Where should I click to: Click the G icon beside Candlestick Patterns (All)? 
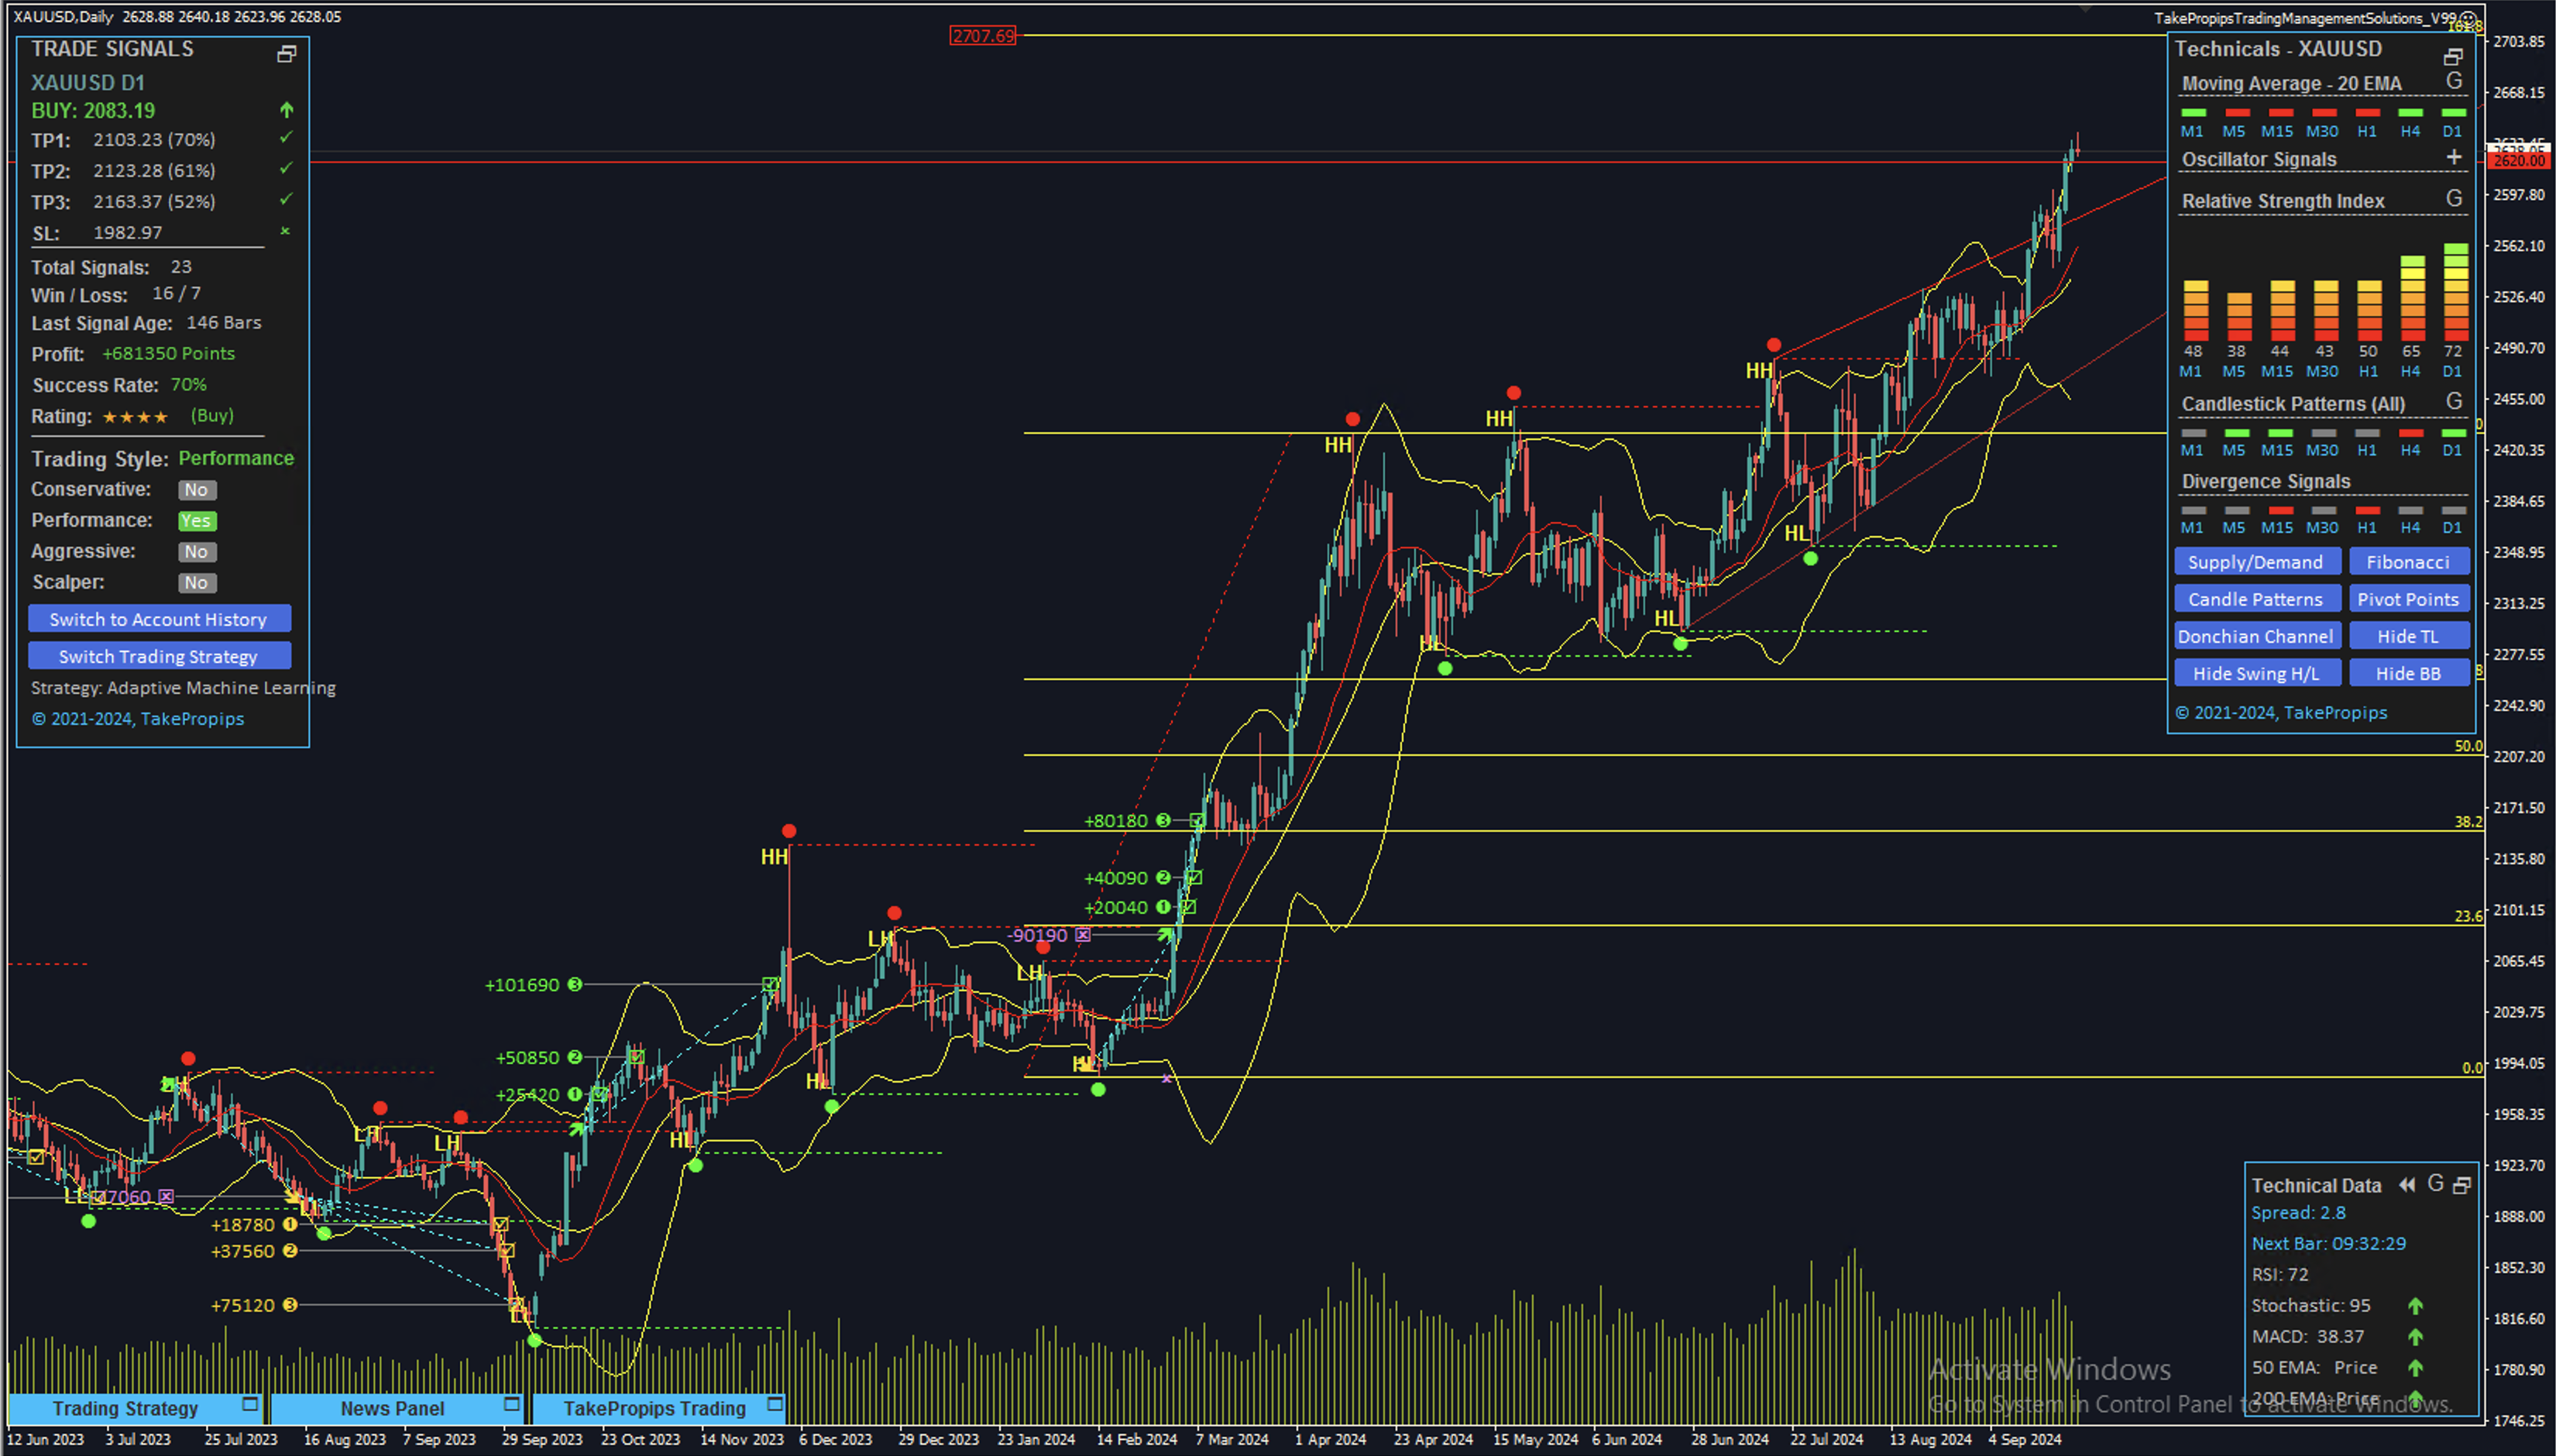click(x=2454, y=401)
